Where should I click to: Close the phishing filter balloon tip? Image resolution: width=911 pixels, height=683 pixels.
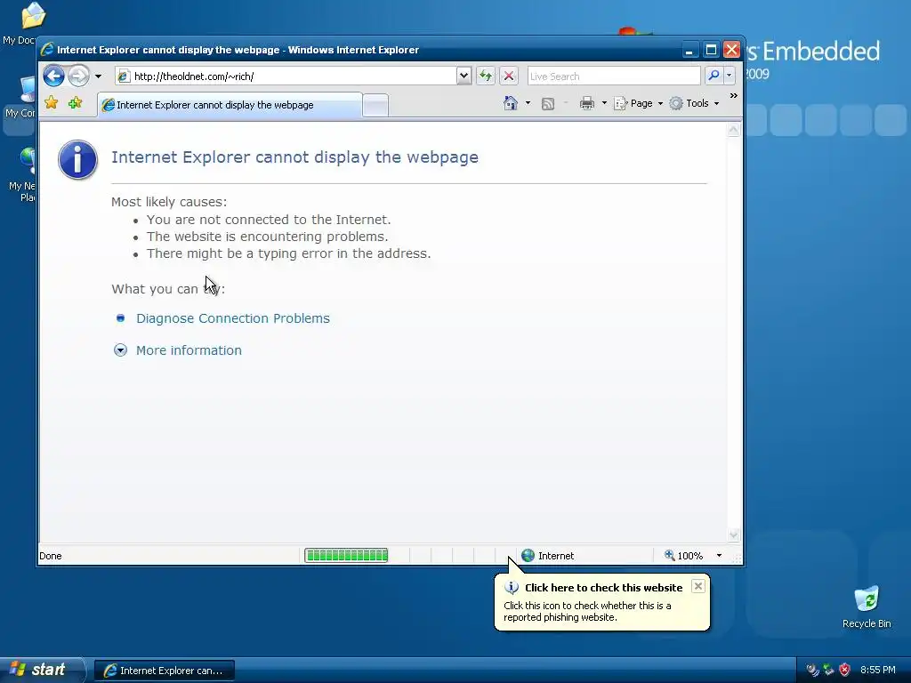pyautogui.click(x=698, y=587)
